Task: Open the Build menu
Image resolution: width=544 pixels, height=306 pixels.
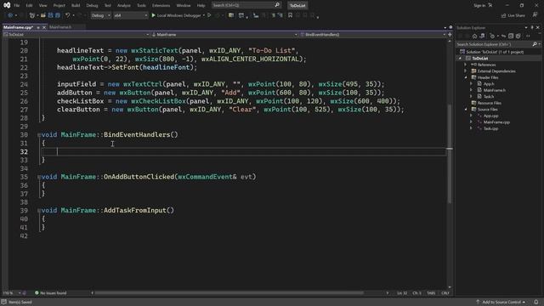Action: click(76, 6)
